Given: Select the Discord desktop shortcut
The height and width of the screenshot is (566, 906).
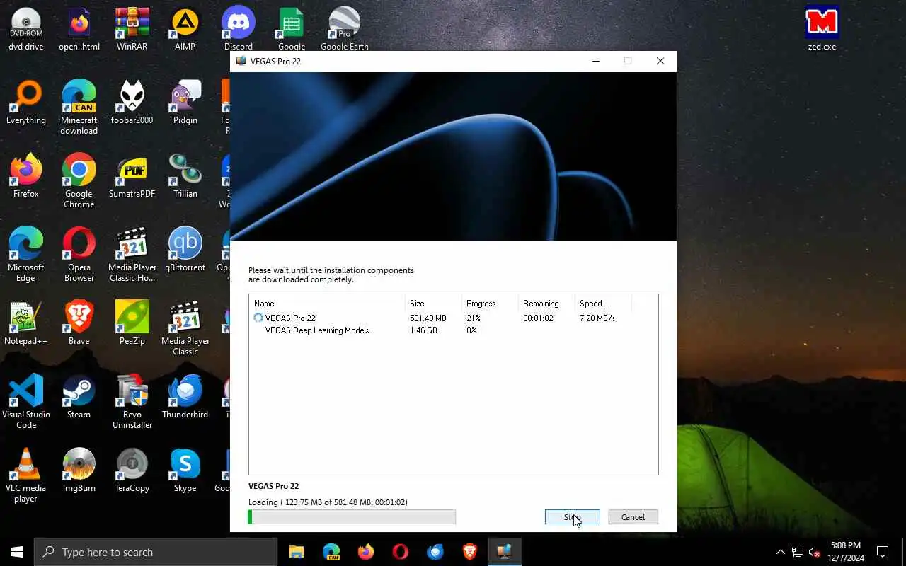Looking at the screenshot, I should click(239, 30).
